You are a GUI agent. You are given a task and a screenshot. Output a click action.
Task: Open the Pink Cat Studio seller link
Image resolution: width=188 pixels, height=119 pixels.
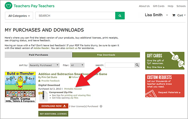tap(49, 77)
